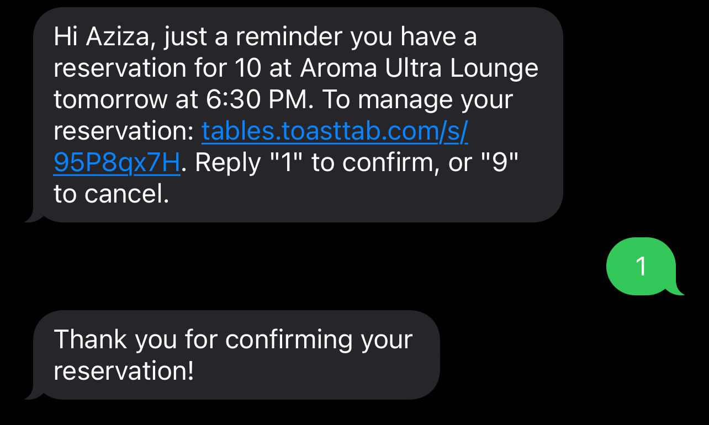
Task: Click the "Hi" greeting at the message start
Action: click(65, 37)
